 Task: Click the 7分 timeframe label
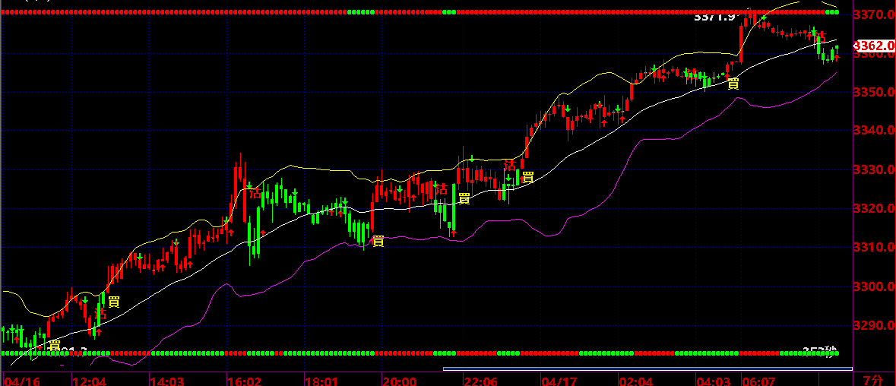tap(872, 380)
